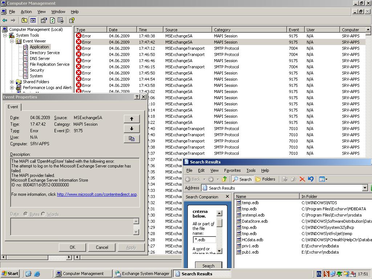
Task: Collapse the System Tools tree node
Action: (5, 35)
